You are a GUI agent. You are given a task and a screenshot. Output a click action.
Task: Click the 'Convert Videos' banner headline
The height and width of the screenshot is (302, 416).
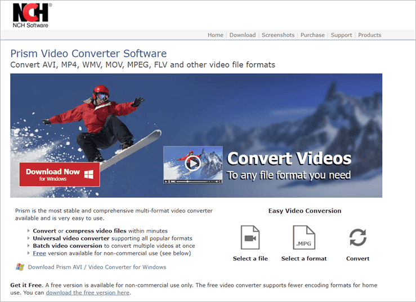(x=289, y=158)
